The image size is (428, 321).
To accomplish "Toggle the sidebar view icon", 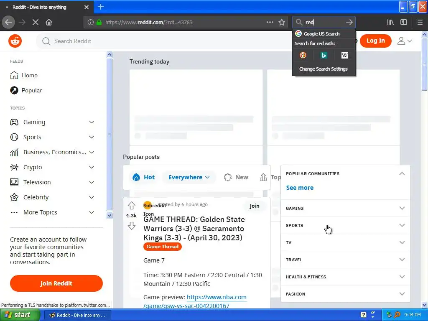I will tap(404, 23).
